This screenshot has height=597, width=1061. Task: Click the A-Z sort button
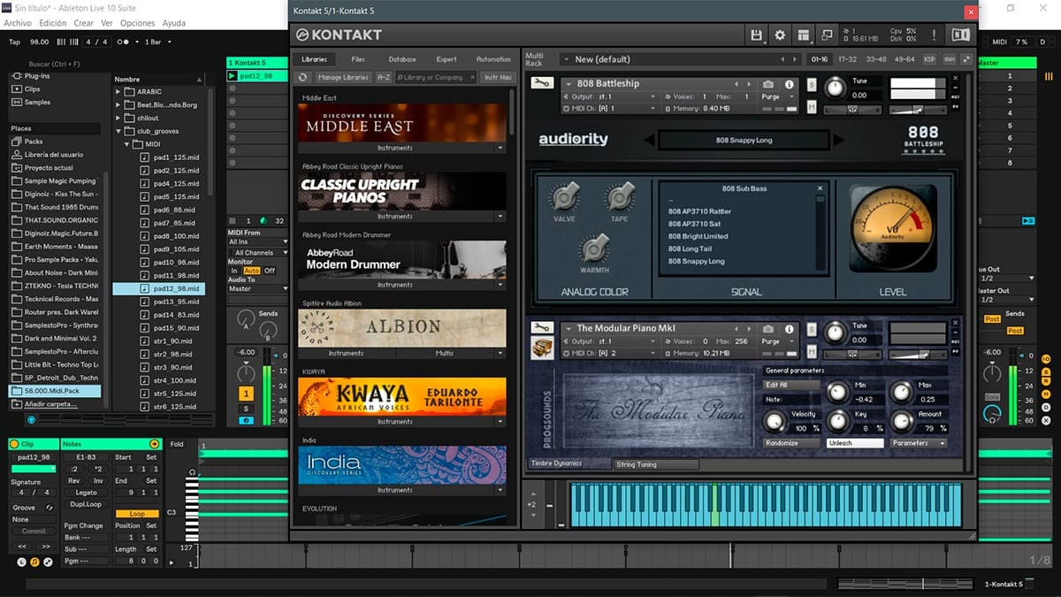384,78
